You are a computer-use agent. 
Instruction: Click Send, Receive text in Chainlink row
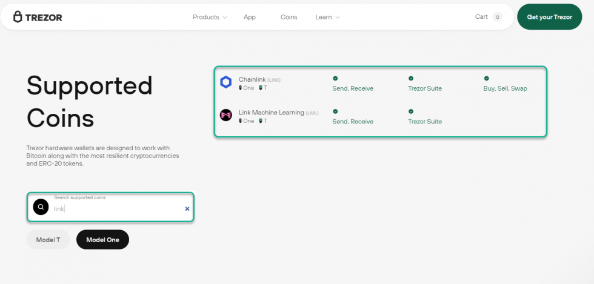(353, 88)
